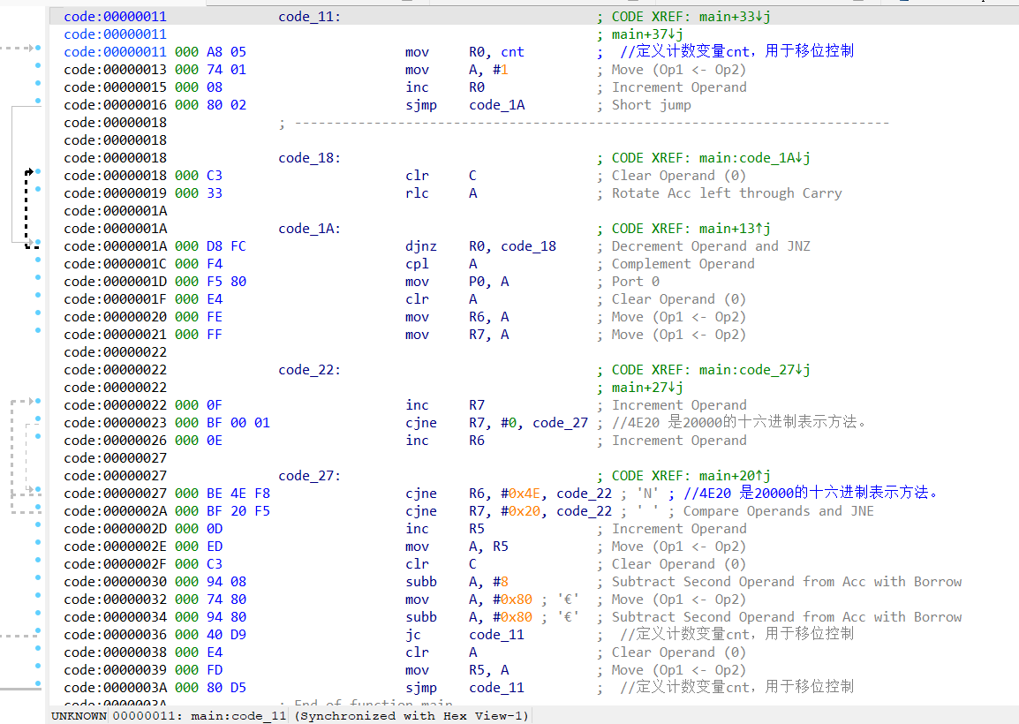Follow the main+27↓j cross reference
The height and width of the screenshot is (724, 1019).
point(647,388)
